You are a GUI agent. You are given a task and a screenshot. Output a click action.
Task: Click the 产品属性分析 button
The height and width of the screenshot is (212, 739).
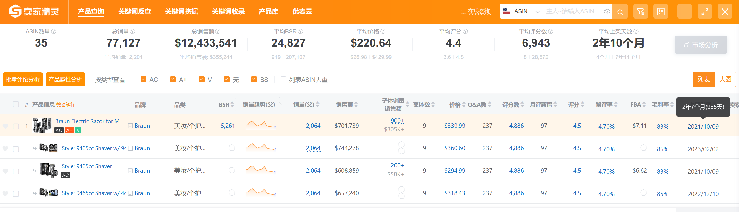click(x=65, y=79)
